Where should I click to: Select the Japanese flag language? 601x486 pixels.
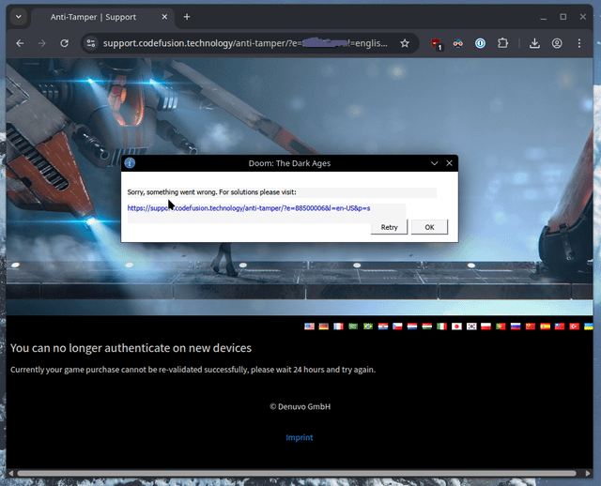pos(456,327)
